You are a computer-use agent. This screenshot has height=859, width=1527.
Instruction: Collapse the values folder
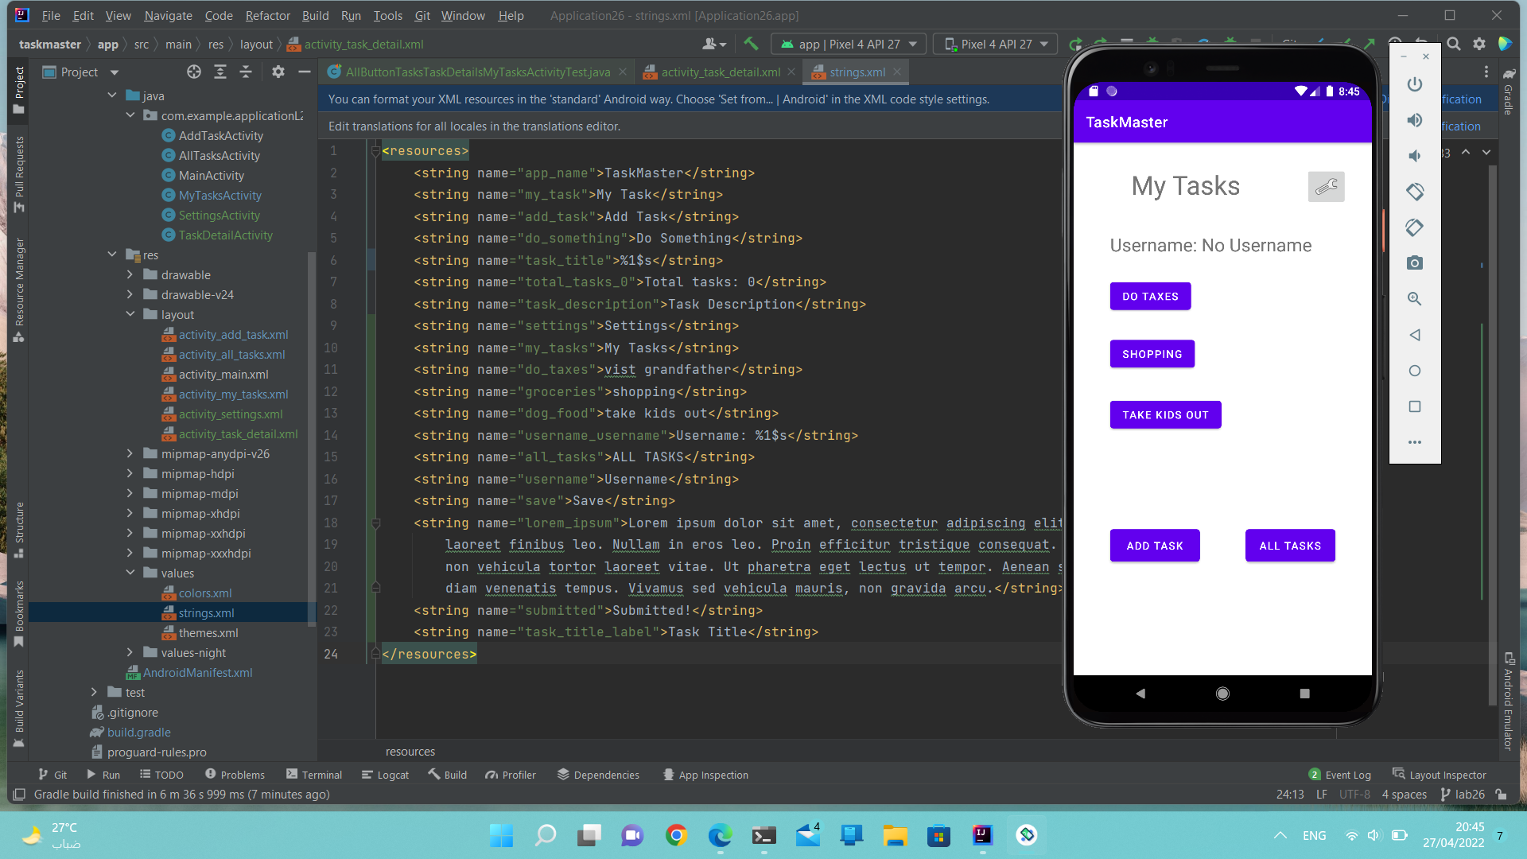coord(130,573)
